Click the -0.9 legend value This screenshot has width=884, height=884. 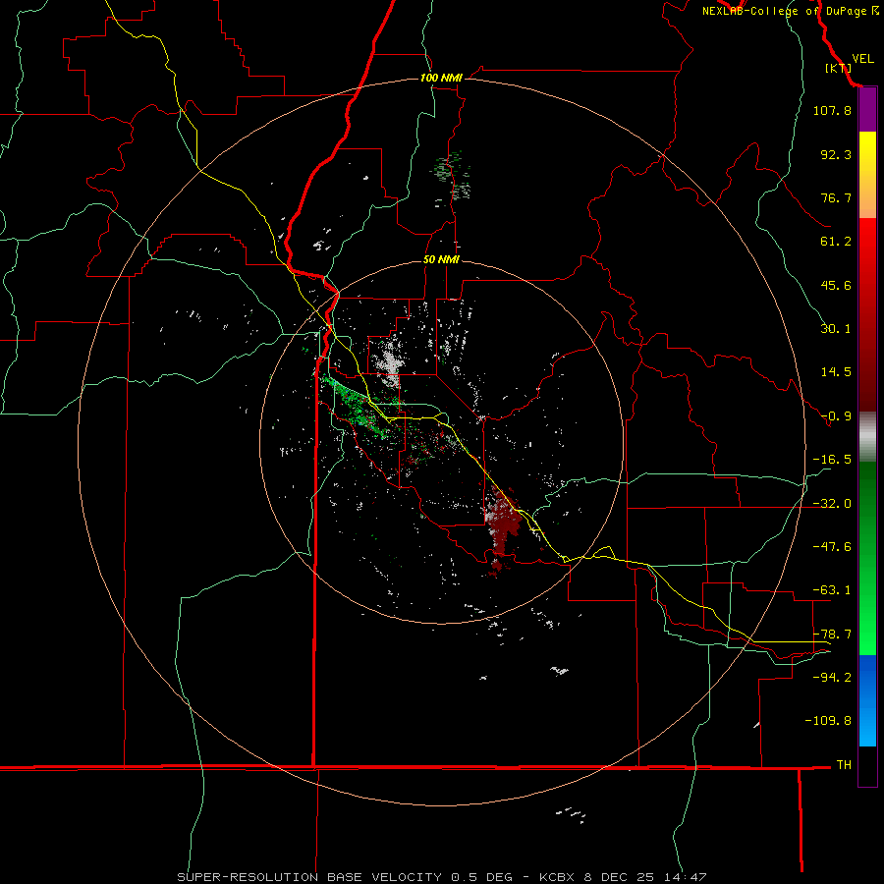click(836, 416)
